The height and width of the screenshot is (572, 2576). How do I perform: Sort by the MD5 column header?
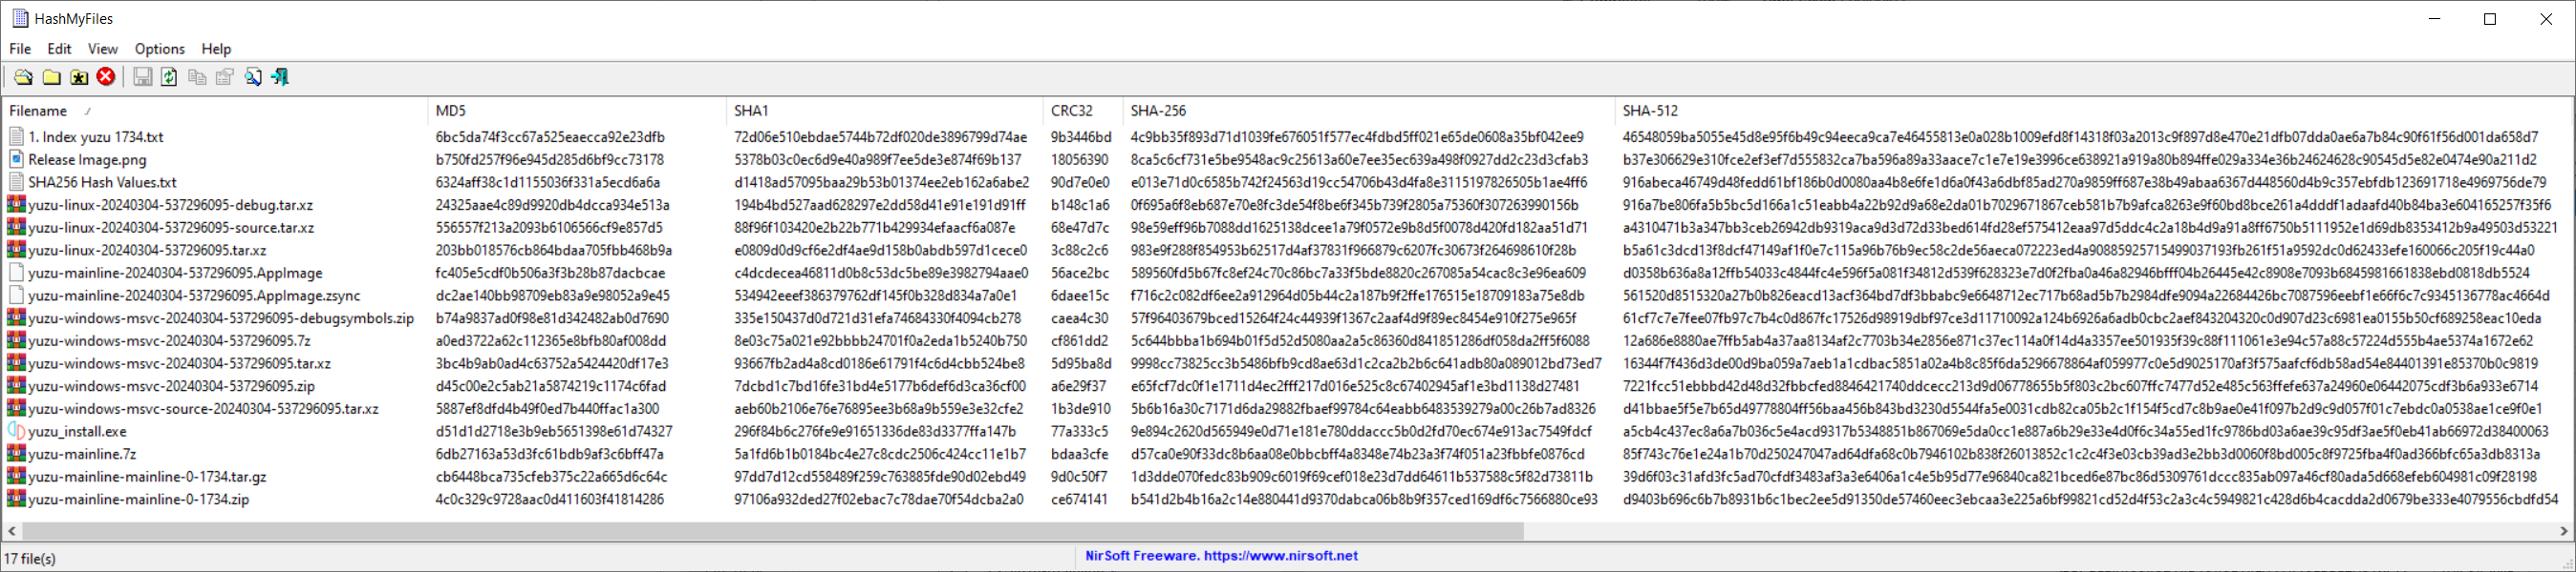pyautogui.click(x=577, y=111)
